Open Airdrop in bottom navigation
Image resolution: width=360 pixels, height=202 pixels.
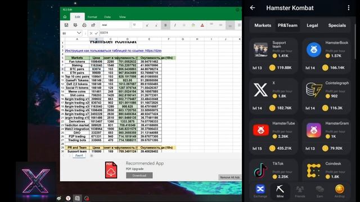click(340, 191)
